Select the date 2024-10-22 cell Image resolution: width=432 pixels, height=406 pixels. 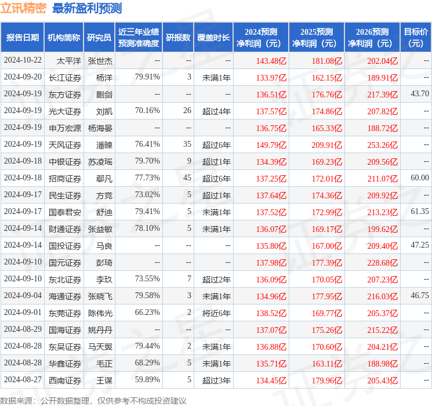tap(23, 60)
